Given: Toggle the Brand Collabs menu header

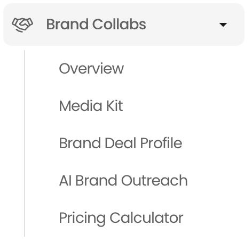Looking at the screenshot, I should point(124,25).
